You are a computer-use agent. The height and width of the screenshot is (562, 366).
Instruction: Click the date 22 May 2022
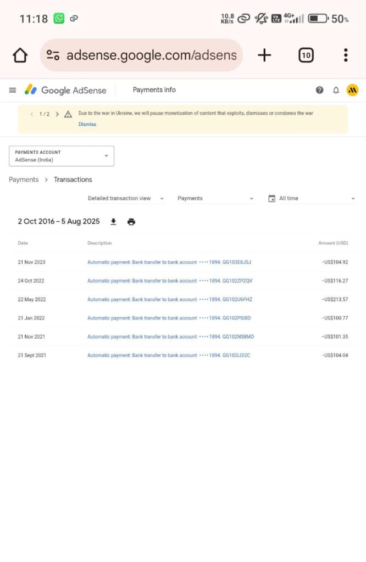point(32,299)
